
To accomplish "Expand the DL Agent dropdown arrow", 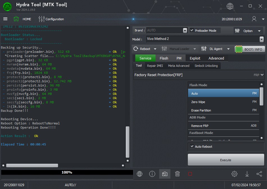I will (x=228, y=49).
